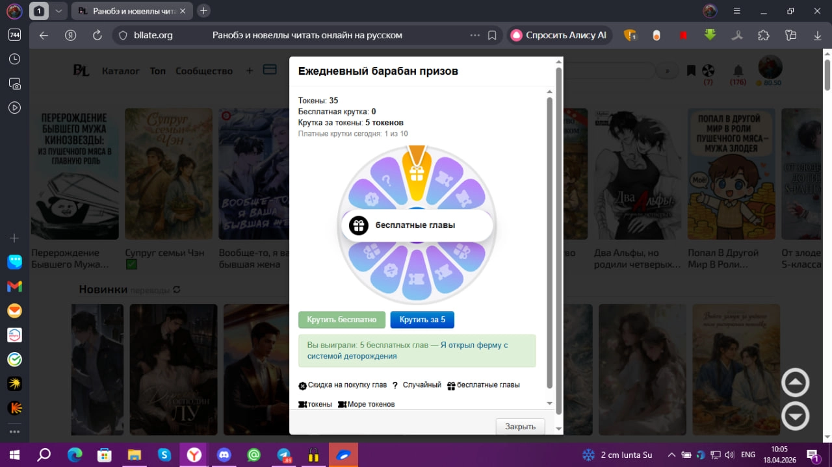Image resolution: width=832 pixels, height=467 pixels.
Task: Show hidden tray icons chevron
Action: (671, 455)
